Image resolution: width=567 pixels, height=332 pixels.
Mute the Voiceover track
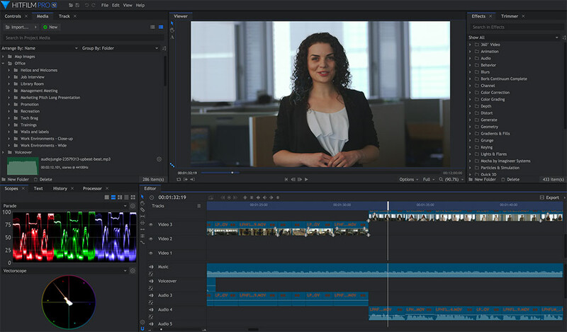(151, 281)
